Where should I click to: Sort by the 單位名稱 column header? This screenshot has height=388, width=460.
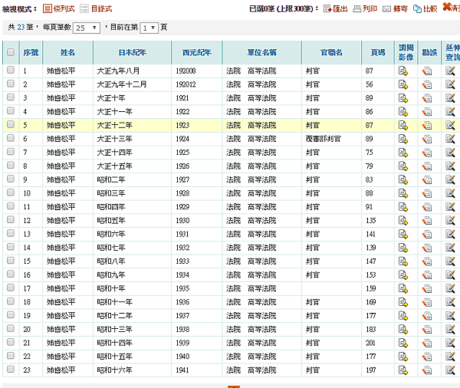click(262, 53)
